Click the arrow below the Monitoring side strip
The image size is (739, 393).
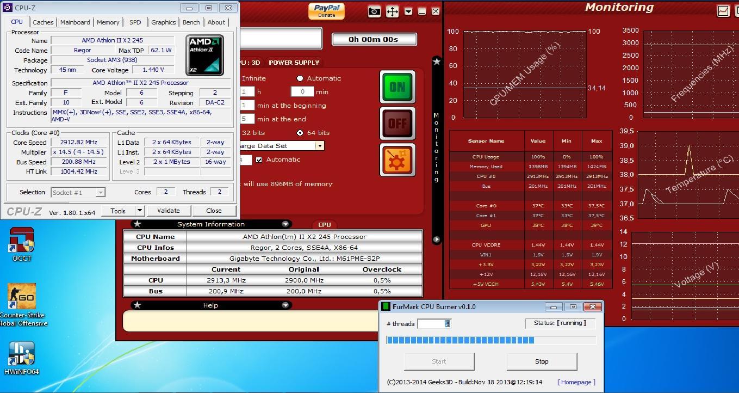click(x=436, y=240)
